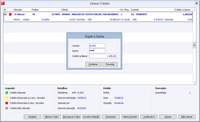Screen dimensions: 200x122
Task: Click the Justificativa button
Action: pyautogui.click(x=149, y=117)
